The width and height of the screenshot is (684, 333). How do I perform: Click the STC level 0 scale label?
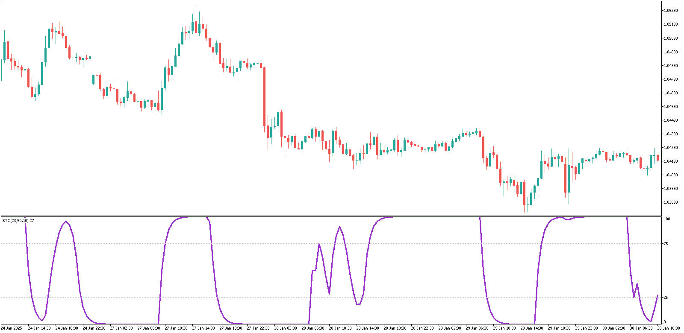coord(664,322)
